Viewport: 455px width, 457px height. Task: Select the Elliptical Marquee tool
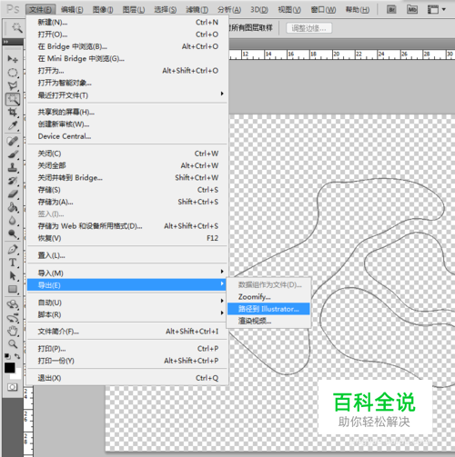13,73
